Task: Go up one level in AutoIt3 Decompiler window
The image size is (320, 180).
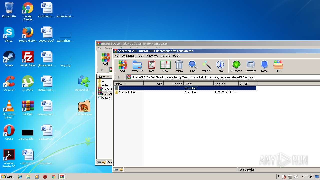Action: [x=101, y=70]
